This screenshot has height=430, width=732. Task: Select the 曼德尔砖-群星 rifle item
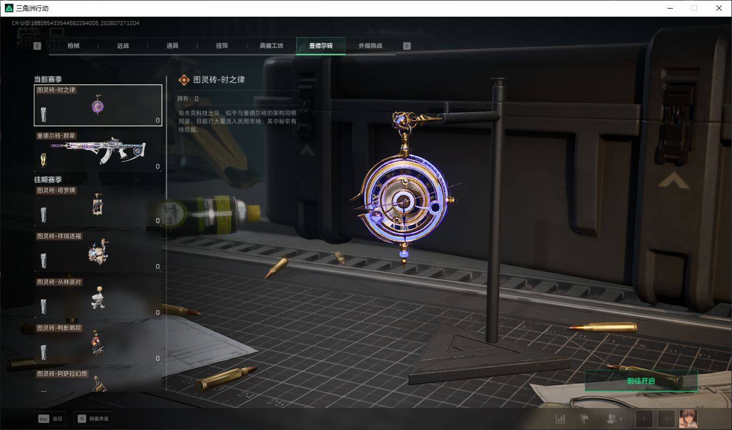pos(98,151)
